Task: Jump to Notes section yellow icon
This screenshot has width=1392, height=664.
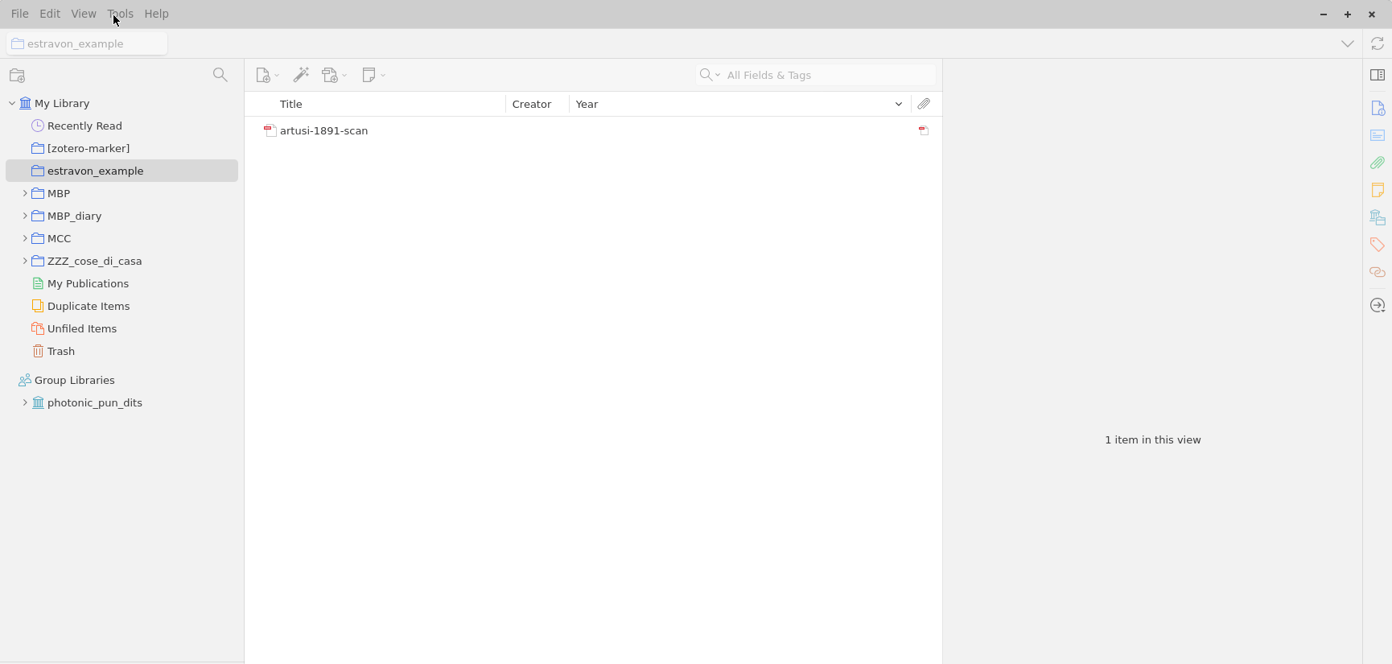Action: coord(1378,190)
